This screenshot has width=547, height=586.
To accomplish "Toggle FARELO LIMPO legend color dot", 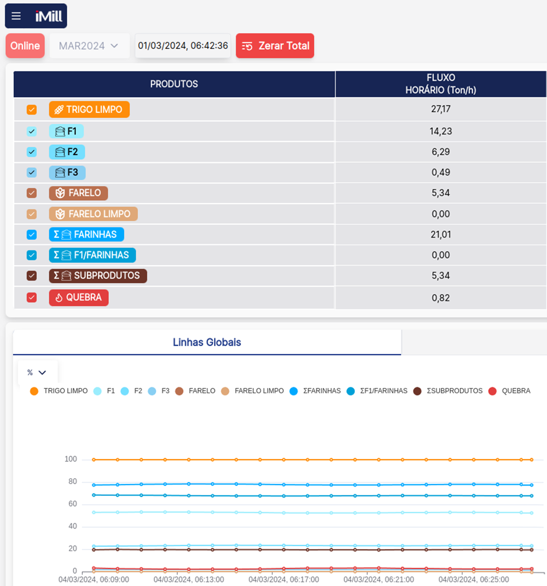I will coord(225,392).
